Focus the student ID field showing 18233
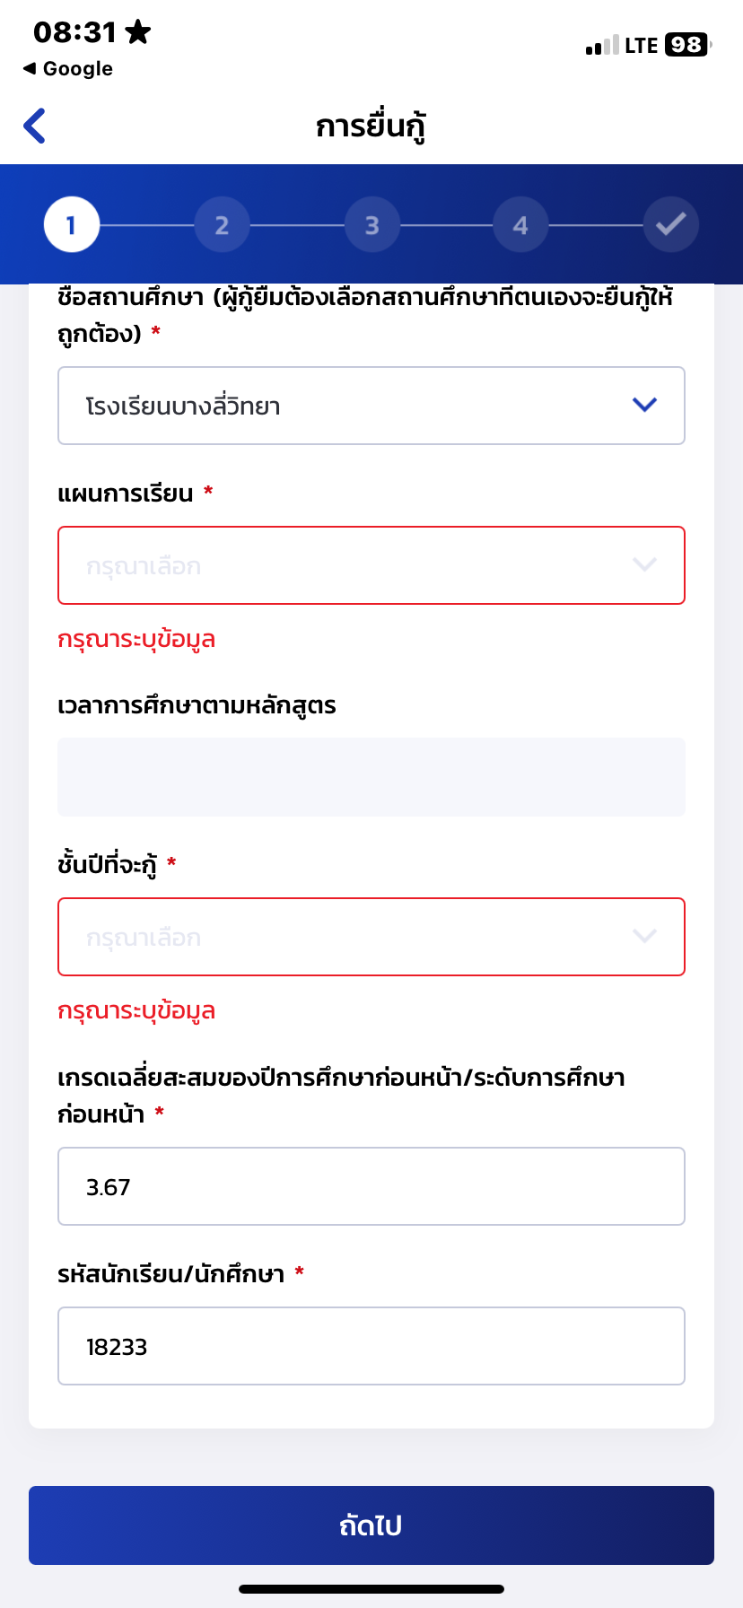The width and height of the screenshot is (743, 1608). [x=371, y=1346]
